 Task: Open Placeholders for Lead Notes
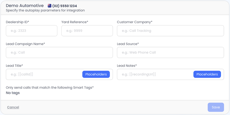pyautogui.click(x=207, y=74)
